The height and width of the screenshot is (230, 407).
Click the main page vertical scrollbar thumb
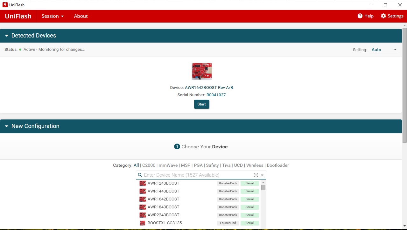point(404,85)
